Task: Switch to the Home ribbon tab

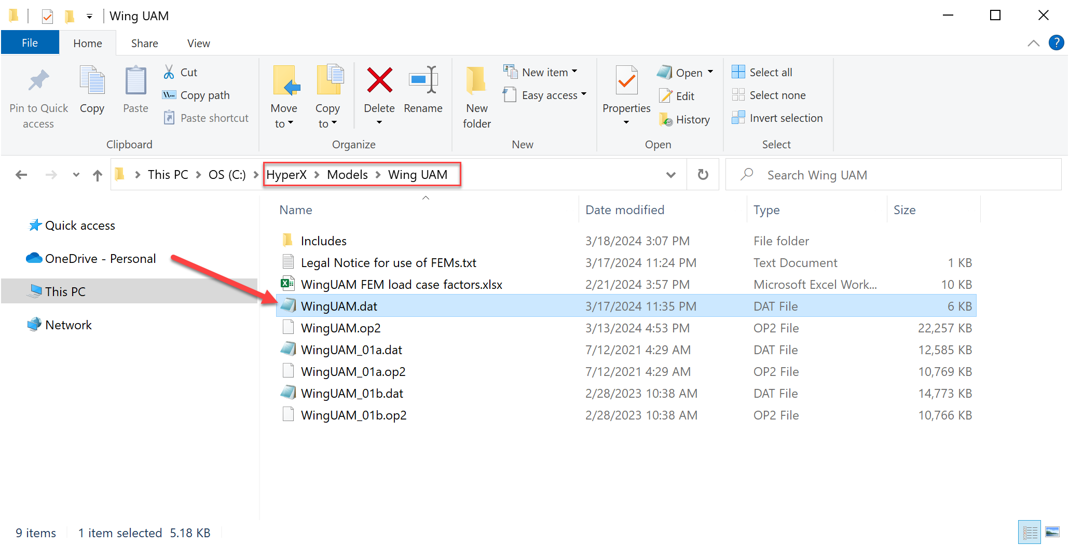Action: 88,44
